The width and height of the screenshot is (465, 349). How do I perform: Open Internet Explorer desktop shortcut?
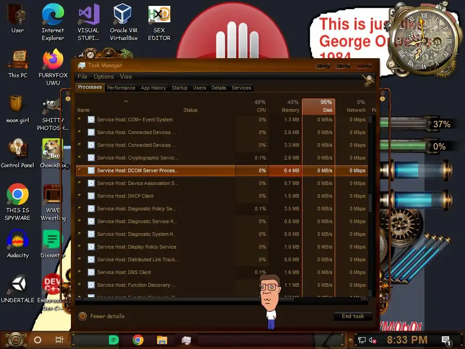tap(53, 22)
